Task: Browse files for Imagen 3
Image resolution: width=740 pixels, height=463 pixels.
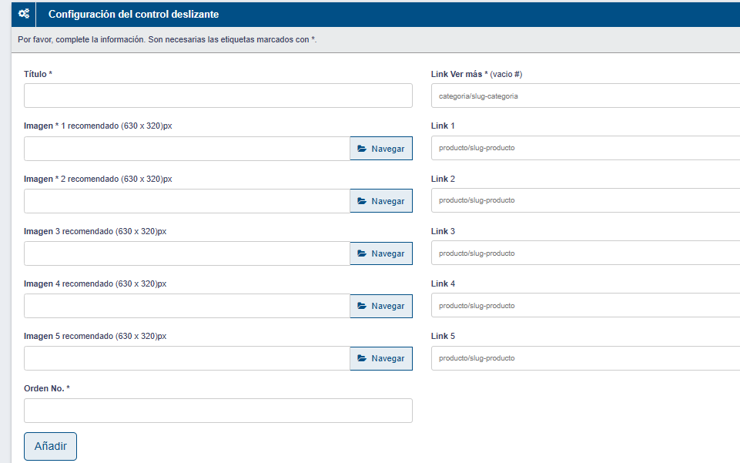Action: tap(381, 253)
